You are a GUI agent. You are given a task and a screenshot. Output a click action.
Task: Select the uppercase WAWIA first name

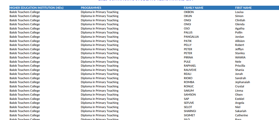(240, 57)
